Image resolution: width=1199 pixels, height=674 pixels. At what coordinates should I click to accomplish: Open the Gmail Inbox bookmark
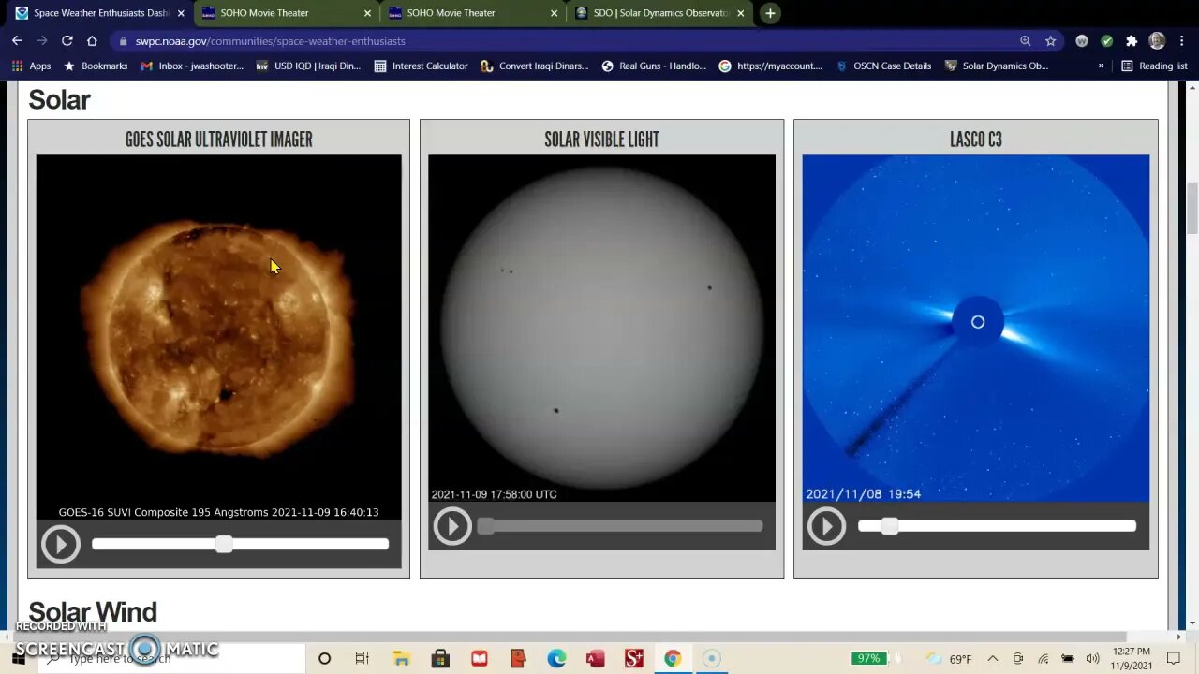[192, 66]
